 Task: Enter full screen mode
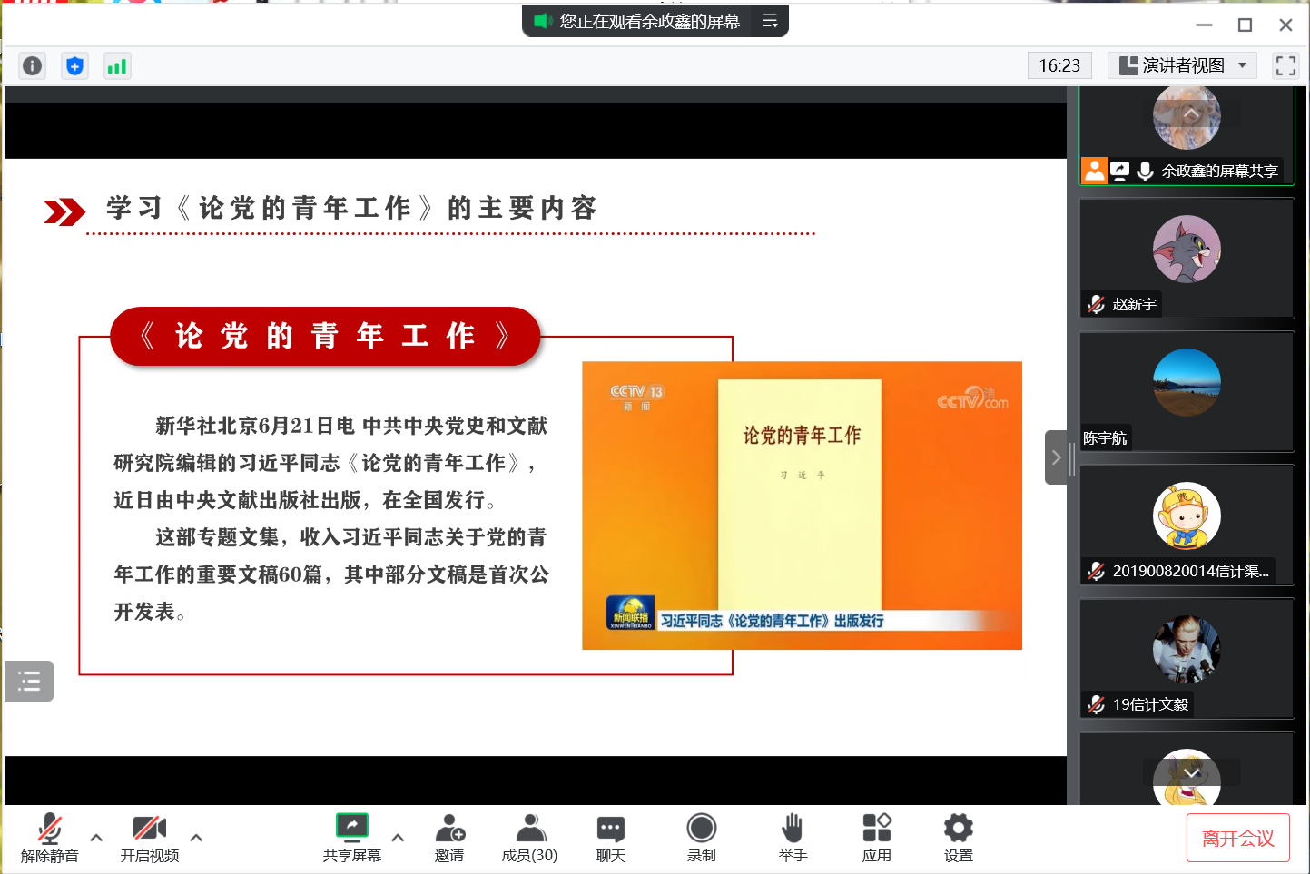[x=1285, y=65]
